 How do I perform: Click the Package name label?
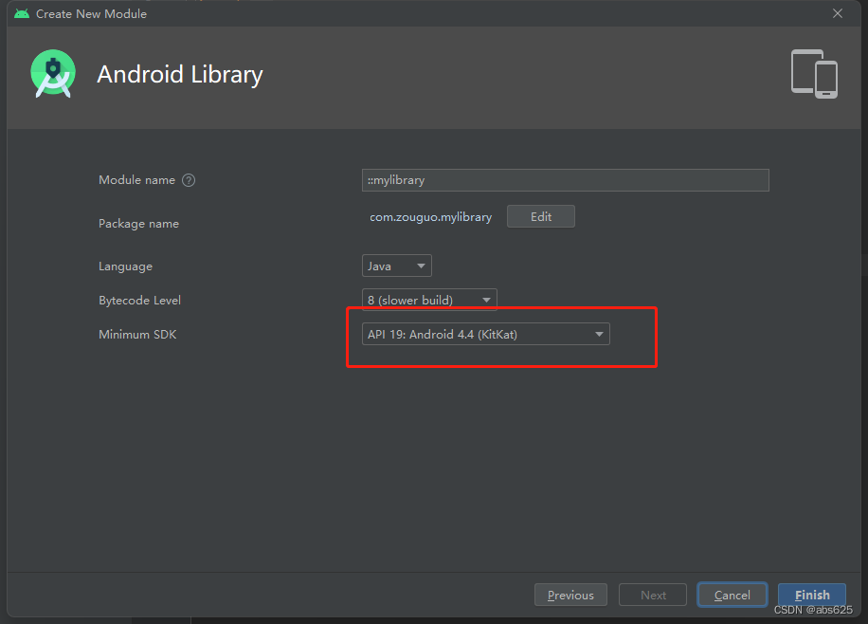tap(138, 224)
